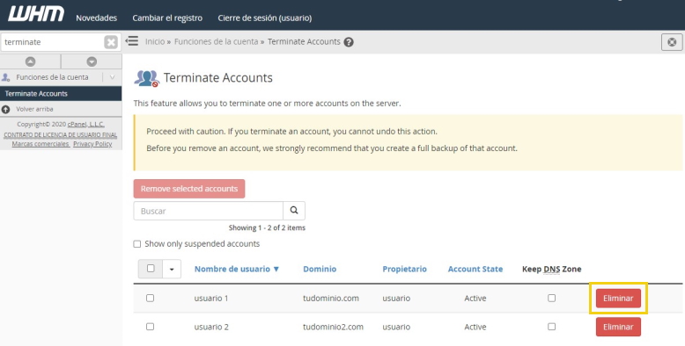The height and width of the screenshot is (346, 685).
Task: Sort by Nombre de usuario column
Action: (x=237, y=270)
